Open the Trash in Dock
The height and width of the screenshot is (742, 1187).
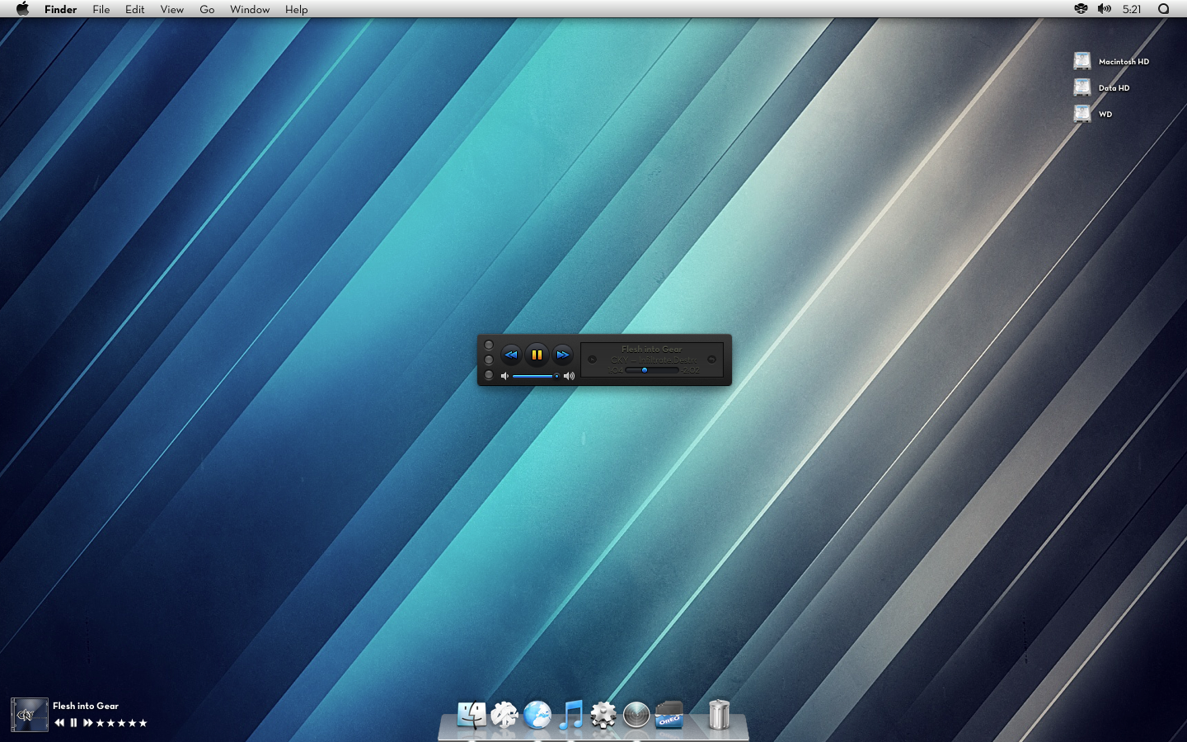pos(720,715)
